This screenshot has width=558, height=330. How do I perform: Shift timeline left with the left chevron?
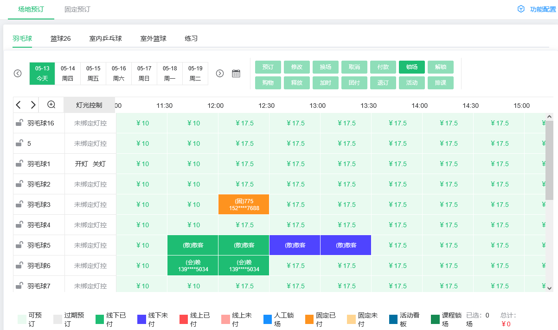(19, 105)
